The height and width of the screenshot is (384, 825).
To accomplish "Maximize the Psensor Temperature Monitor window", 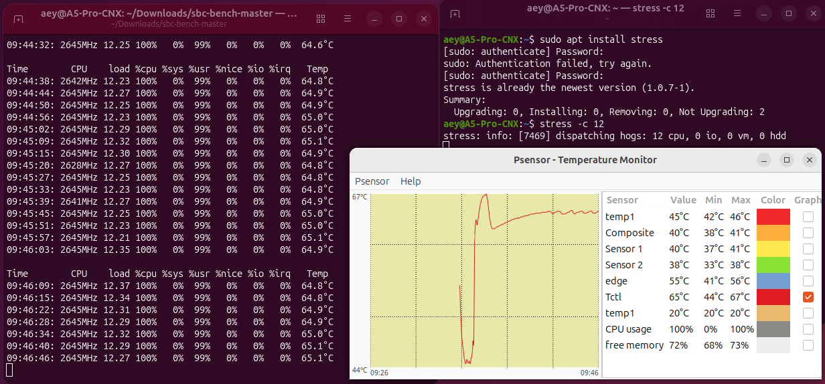I will pos(787,160).
